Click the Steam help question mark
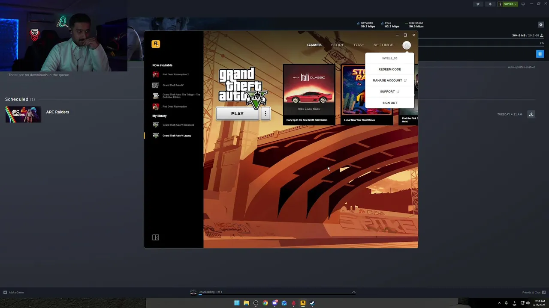 (500, 4)
